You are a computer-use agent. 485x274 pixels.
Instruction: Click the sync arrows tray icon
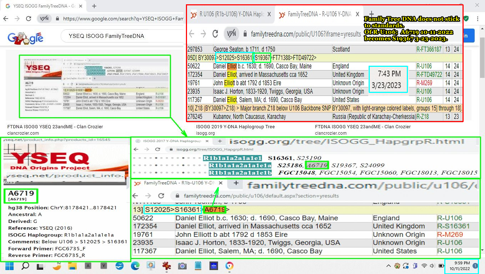click(406, 266)
